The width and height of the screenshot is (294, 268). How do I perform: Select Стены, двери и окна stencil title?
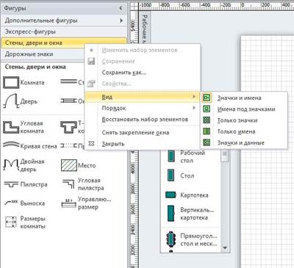click(35, 67)
